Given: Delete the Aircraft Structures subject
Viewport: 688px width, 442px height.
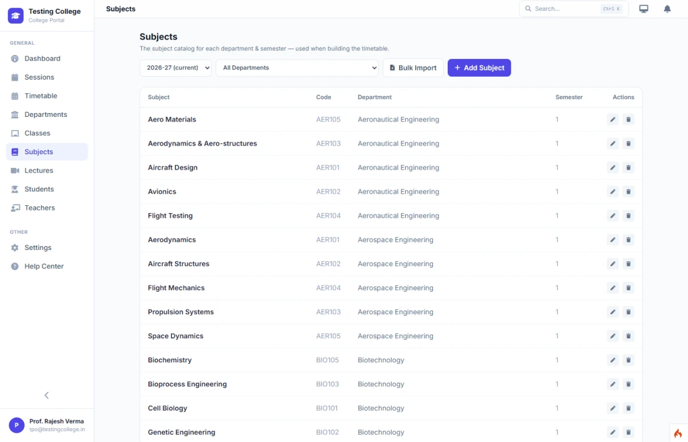Looking at the screenshot, I should click(x=628, y=264).
